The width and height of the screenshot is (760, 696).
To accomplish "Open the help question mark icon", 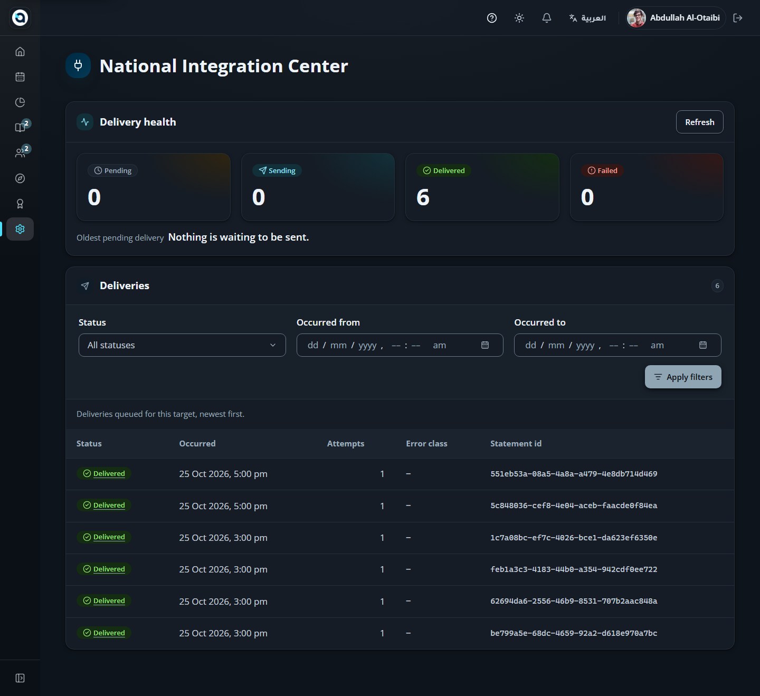I will (492, 18).
